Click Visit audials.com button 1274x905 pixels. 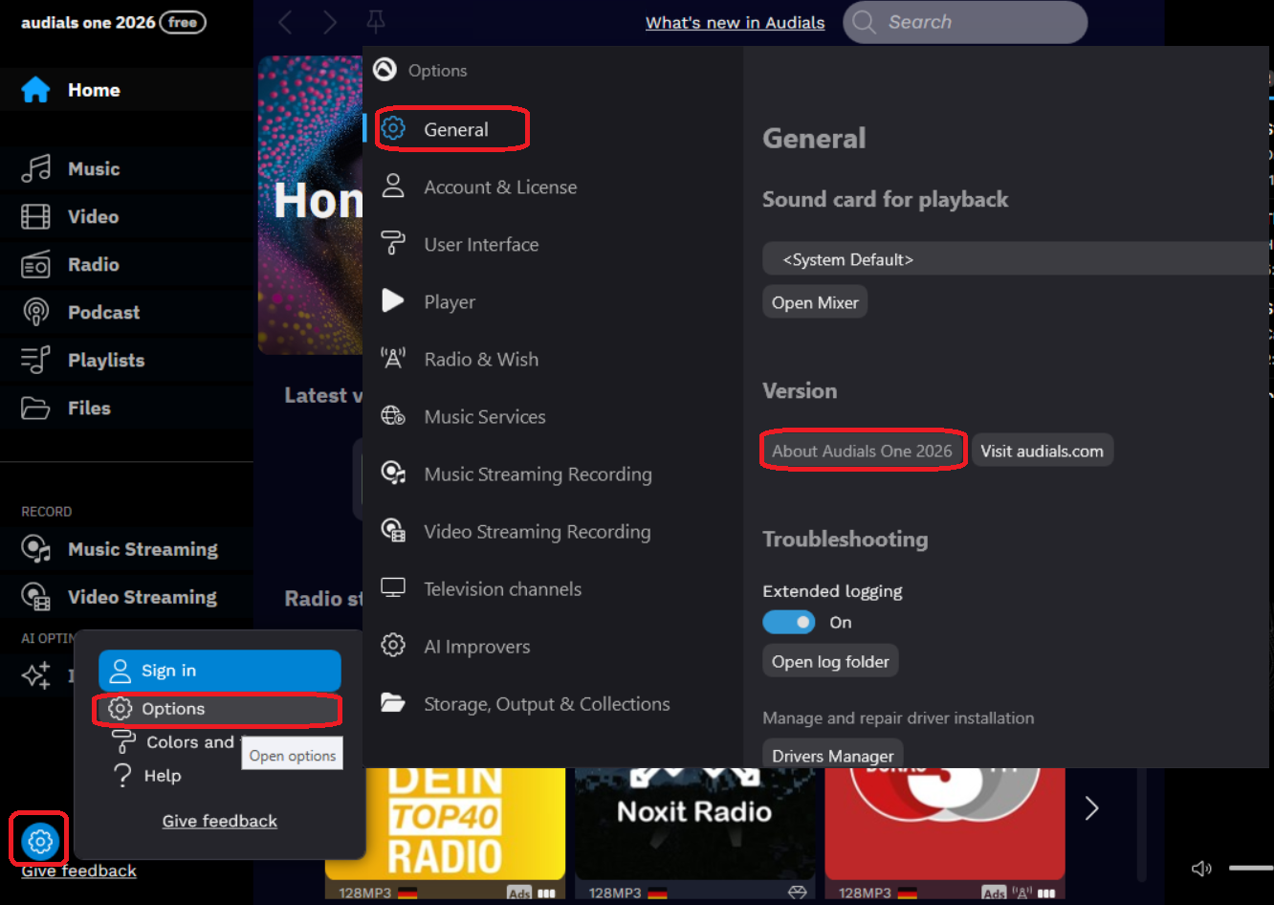pyautogui.click(x=1042, y=451)
